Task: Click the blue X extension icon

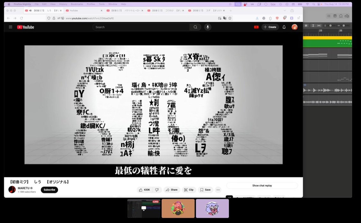Action: tap(291, 18)
